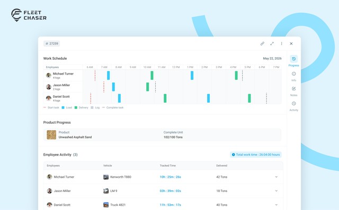Click Michael Turner's red Start task line

coord(95,76)
